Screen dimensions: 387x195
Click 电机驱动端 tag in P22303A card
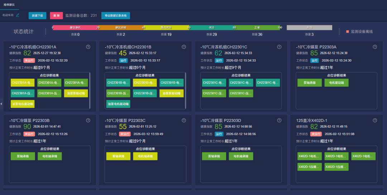[x=336, y=82]
